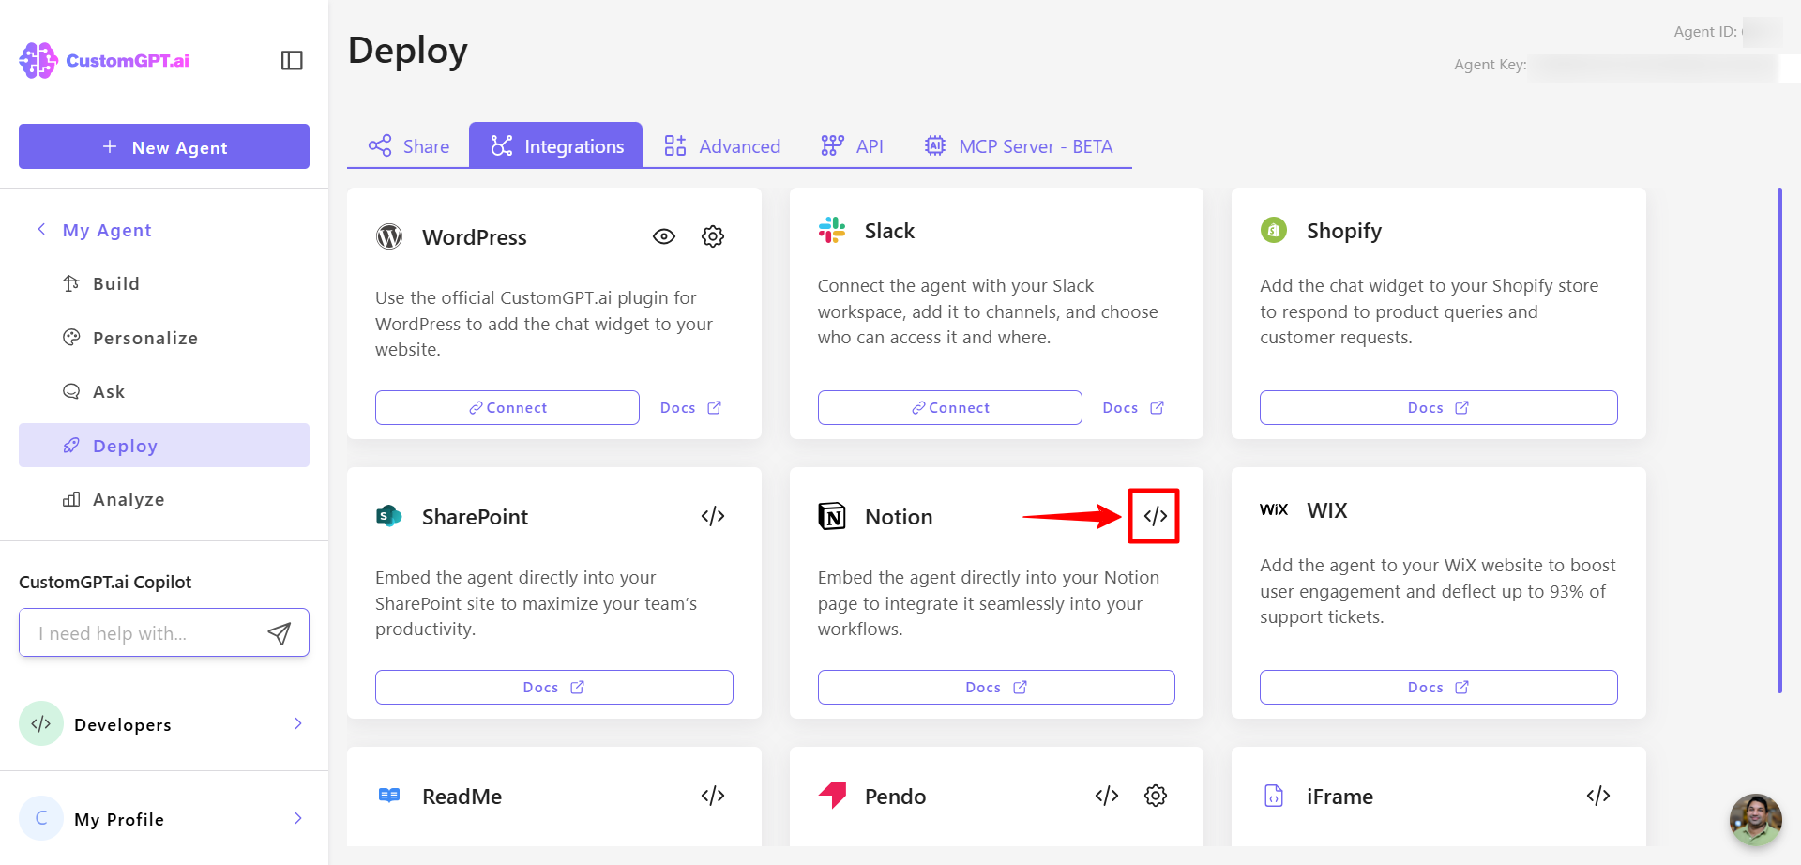This screenshot has height=865, width=1801.
Task: Select Deploy in the sidebar
Action: [x=164, y=445]
